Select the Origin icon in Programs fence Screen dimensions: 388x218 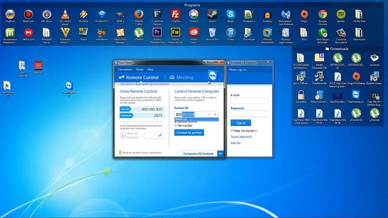click(x=304, y=16)
